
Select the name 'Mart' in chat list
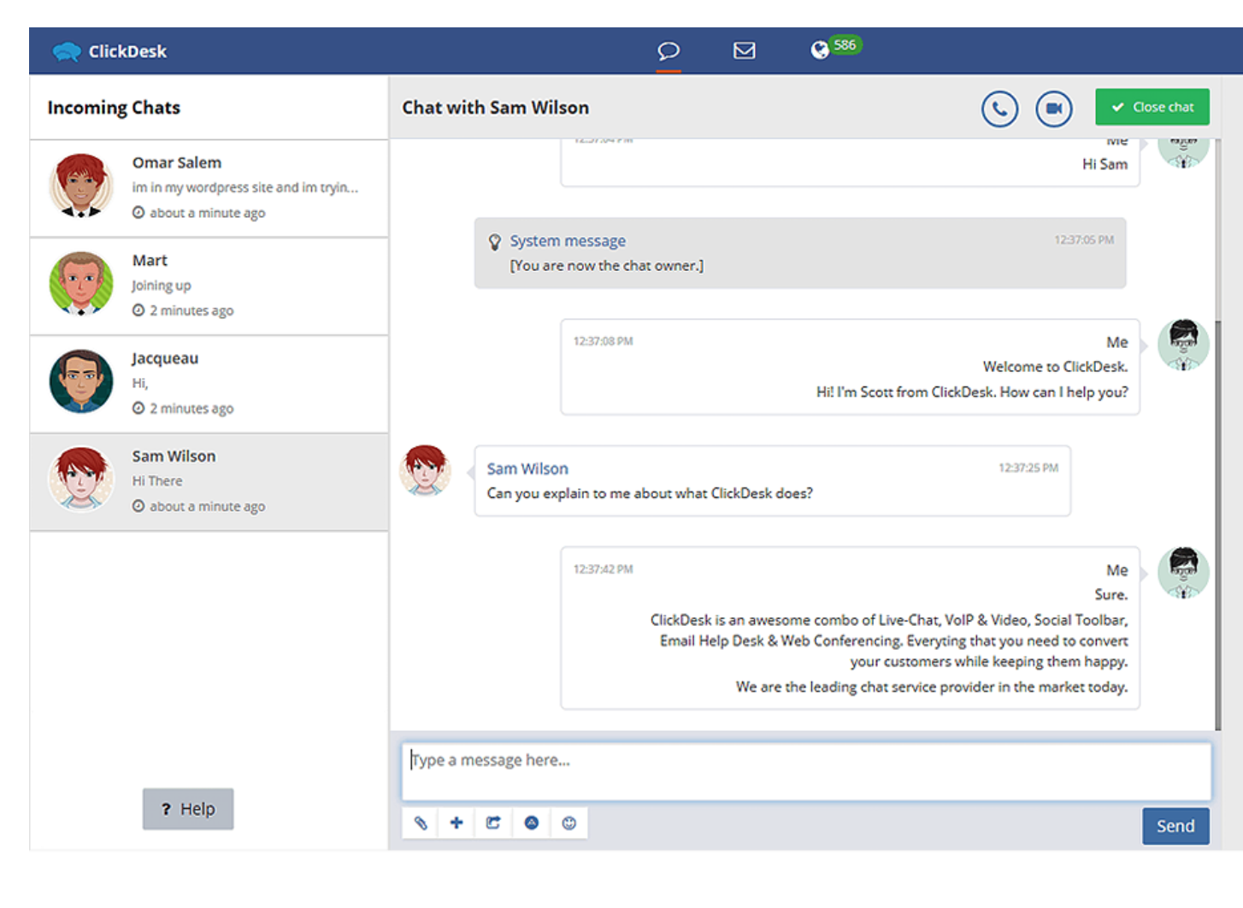click(x=150, y=261)
